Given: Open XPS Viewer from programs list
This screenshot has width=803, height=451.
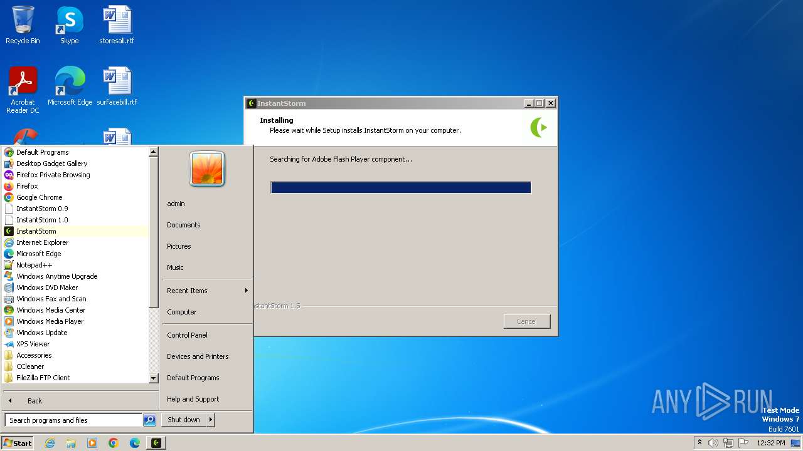Looking at the screenshot, I should [x=75, y=344].
